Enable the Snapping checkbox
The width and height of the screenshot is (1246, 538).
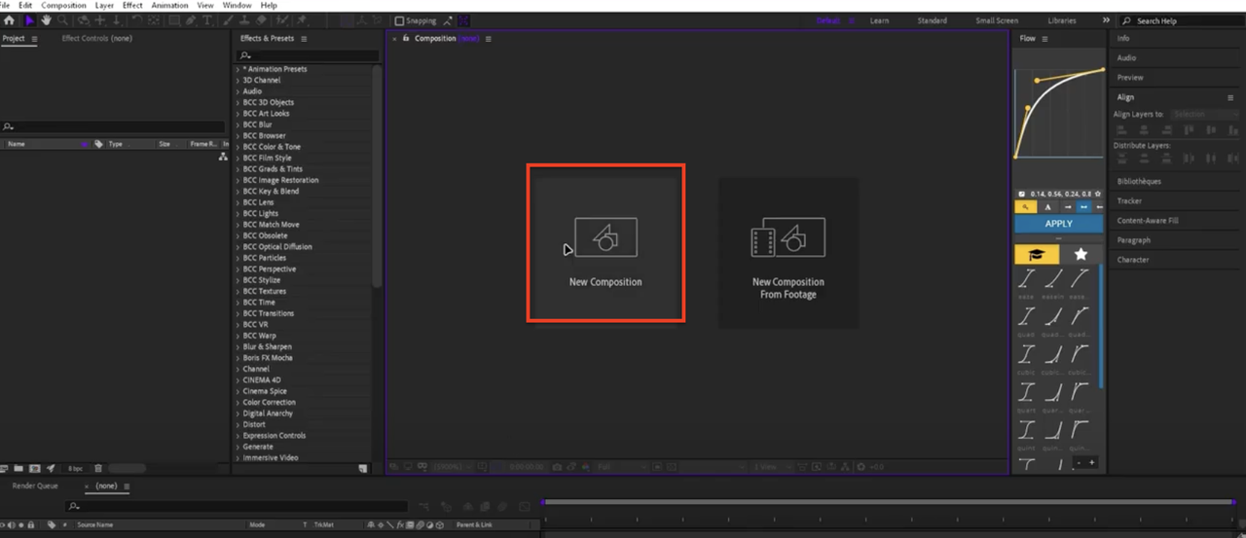pyautogui.click(x=399, y=20)
